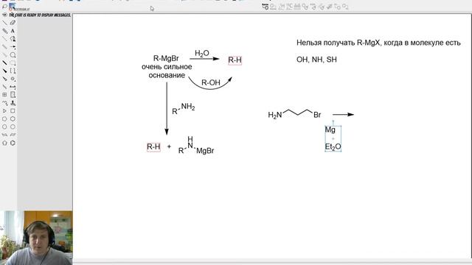Select the reaction arrow after bromopropylamine
The image size is (472, 265).
pos(343,115)
